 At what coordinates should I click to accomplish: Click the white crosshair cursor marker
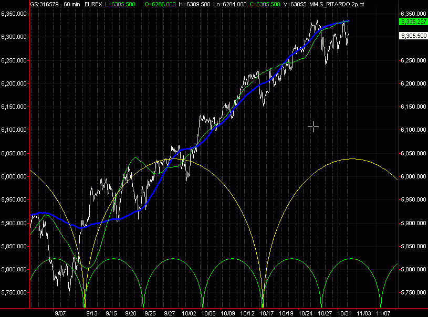click(314, 126)
